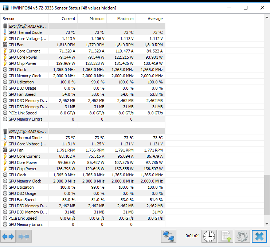Click the Sensor column header
Screen dimensions: 270x247
tap(24, 19)
